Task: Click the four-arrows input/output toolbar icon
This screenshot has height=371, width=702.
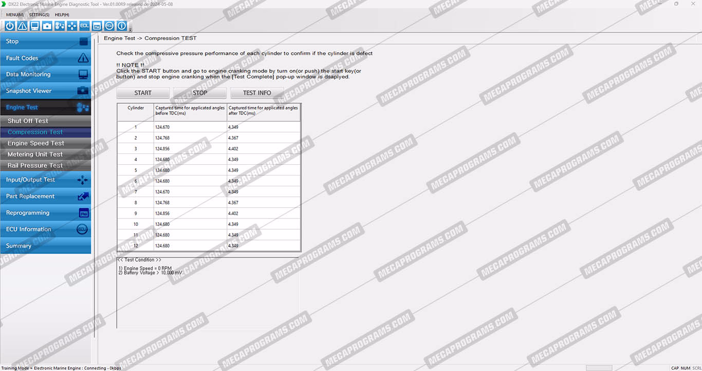Action: pos(72,26)
